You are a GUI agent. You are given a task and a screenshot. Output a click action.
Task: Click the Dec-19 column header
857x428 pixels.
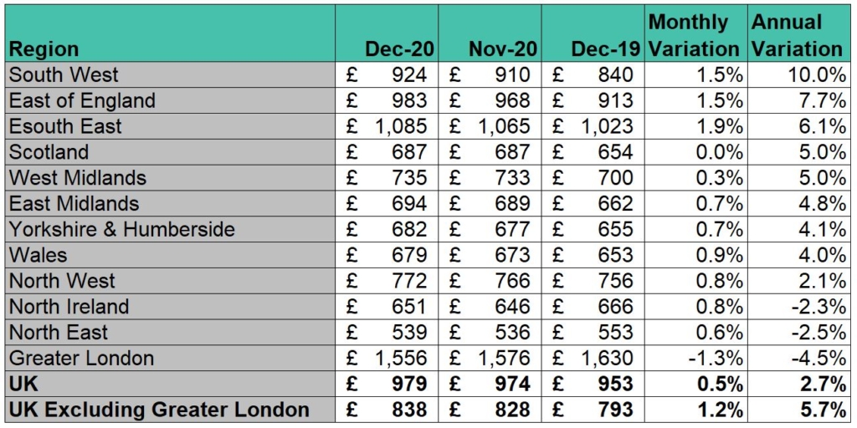pyautogui.click(x=593, y=33)
